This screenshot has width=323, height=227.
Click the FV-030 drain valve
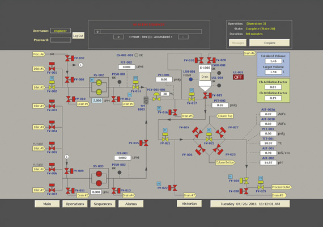(244, 191)
